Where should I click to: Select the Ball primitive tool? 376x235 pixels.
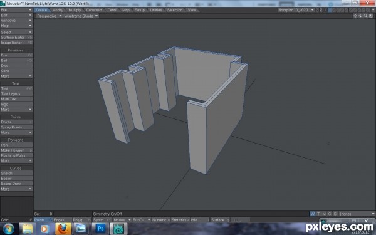(16, 60)
